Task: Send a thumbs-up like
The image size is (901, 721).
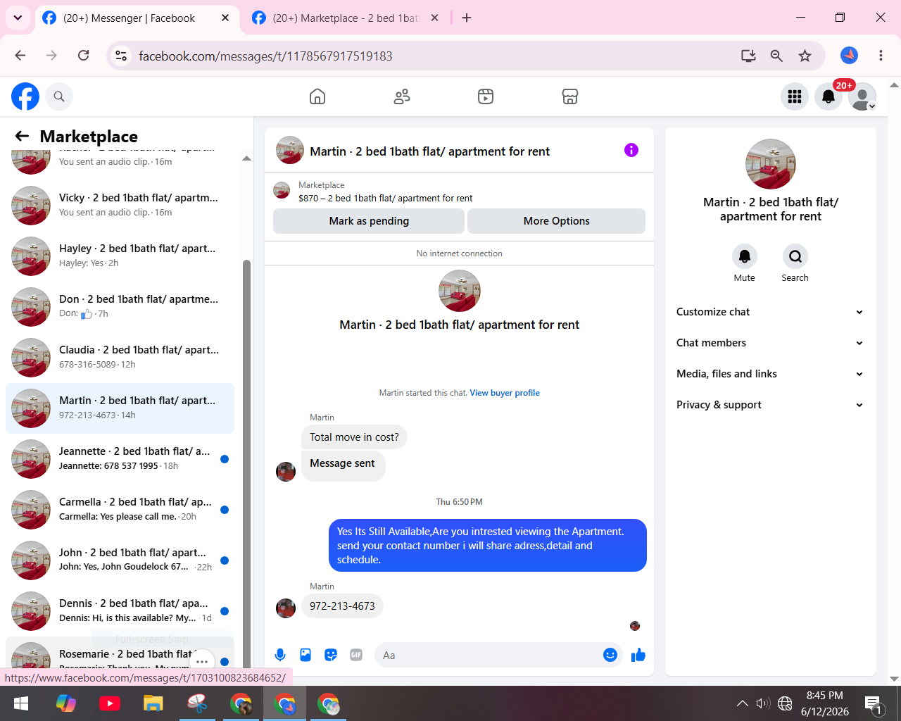Action: click(x=638, y=656)
